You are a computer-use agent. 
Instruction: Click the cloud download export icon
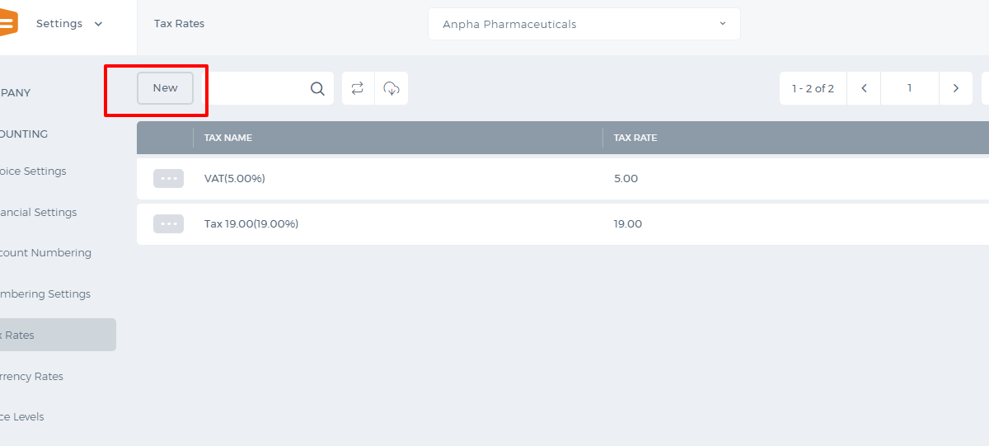coord(391,88)
